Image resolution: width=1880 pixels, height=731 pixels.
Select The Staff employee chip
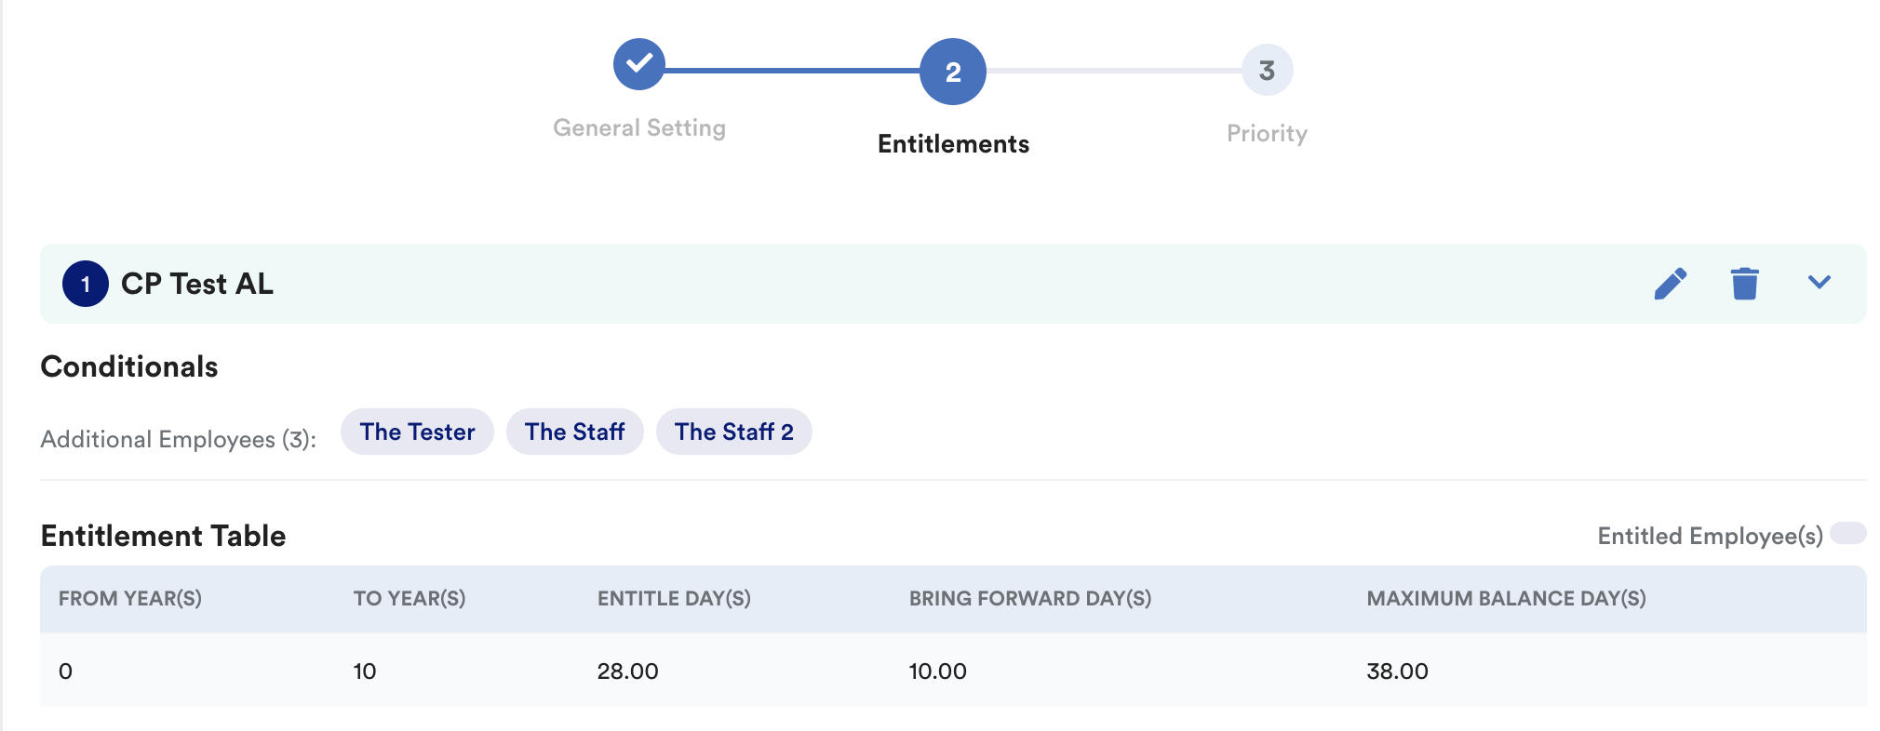click(574, 432)
